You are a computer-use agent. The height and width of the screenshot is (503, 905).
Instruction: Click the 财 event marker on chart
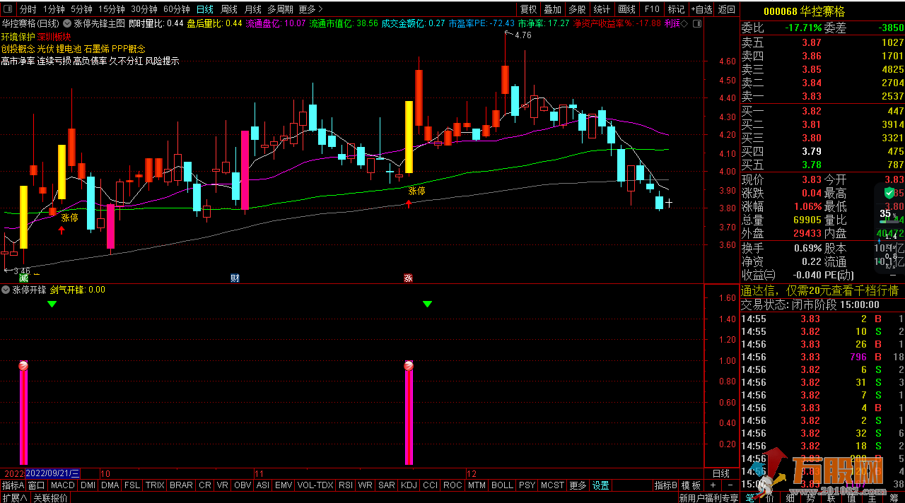tap(235, 278)
